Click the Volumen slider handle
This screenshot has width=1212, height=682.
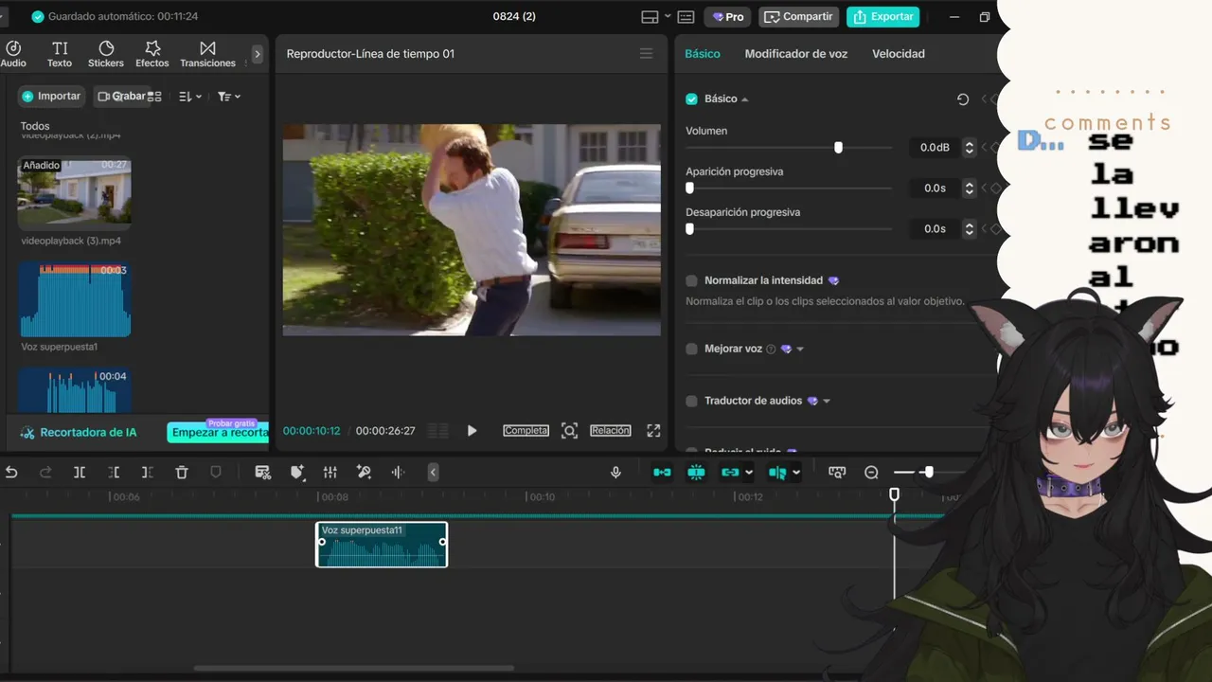coord(838,148)
